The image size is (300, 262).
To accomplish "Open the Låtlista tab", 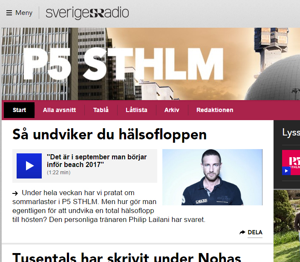I will coord(136,110).
